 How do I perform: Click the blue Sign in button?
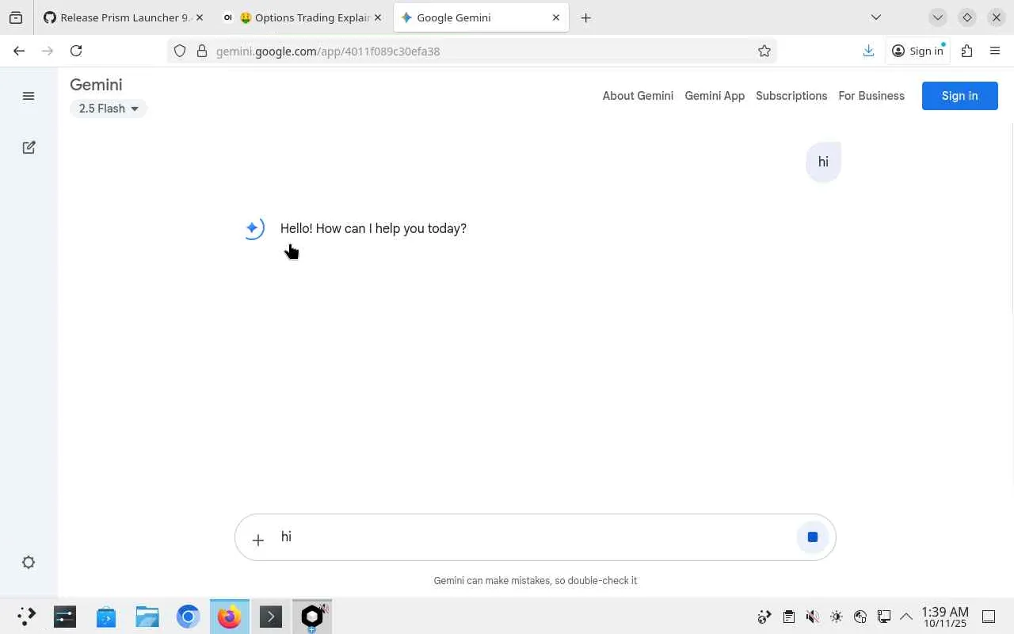coord(959,96)
